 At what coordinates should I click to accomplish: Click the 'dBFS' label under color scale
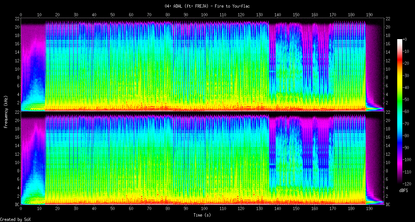pyautogui.click(x=403, y=190)
